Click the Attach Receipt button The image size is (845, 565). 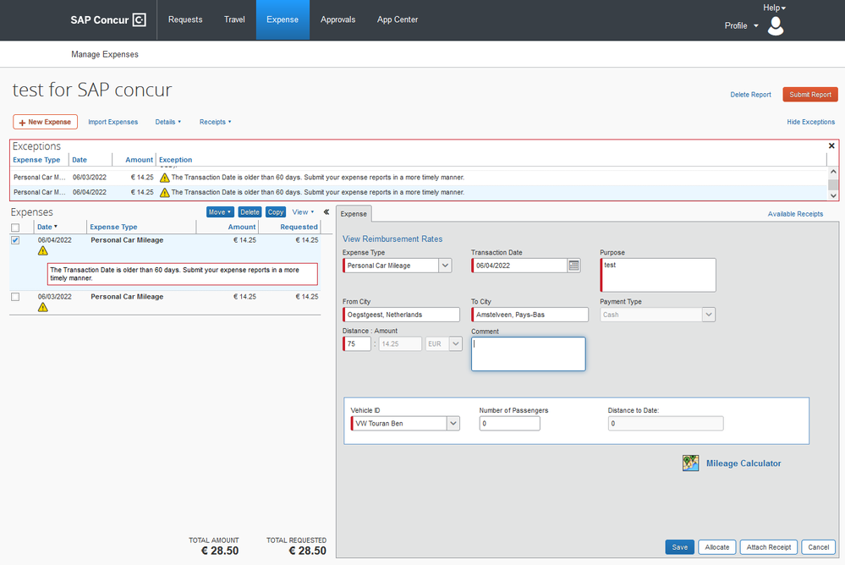769,547
